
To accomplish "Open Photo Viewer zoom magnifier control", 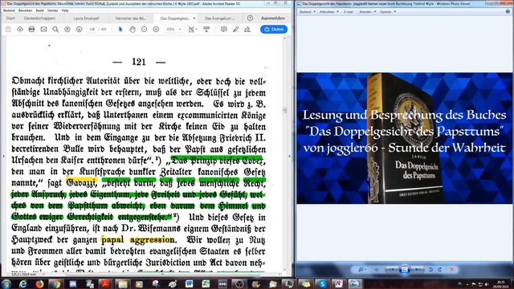I will 361,270.
